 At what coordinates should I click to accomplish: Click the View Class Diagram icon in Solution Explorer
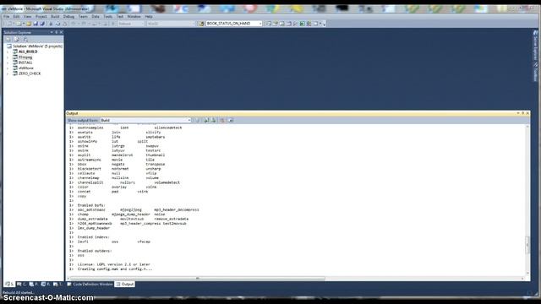tap(25, 40)
